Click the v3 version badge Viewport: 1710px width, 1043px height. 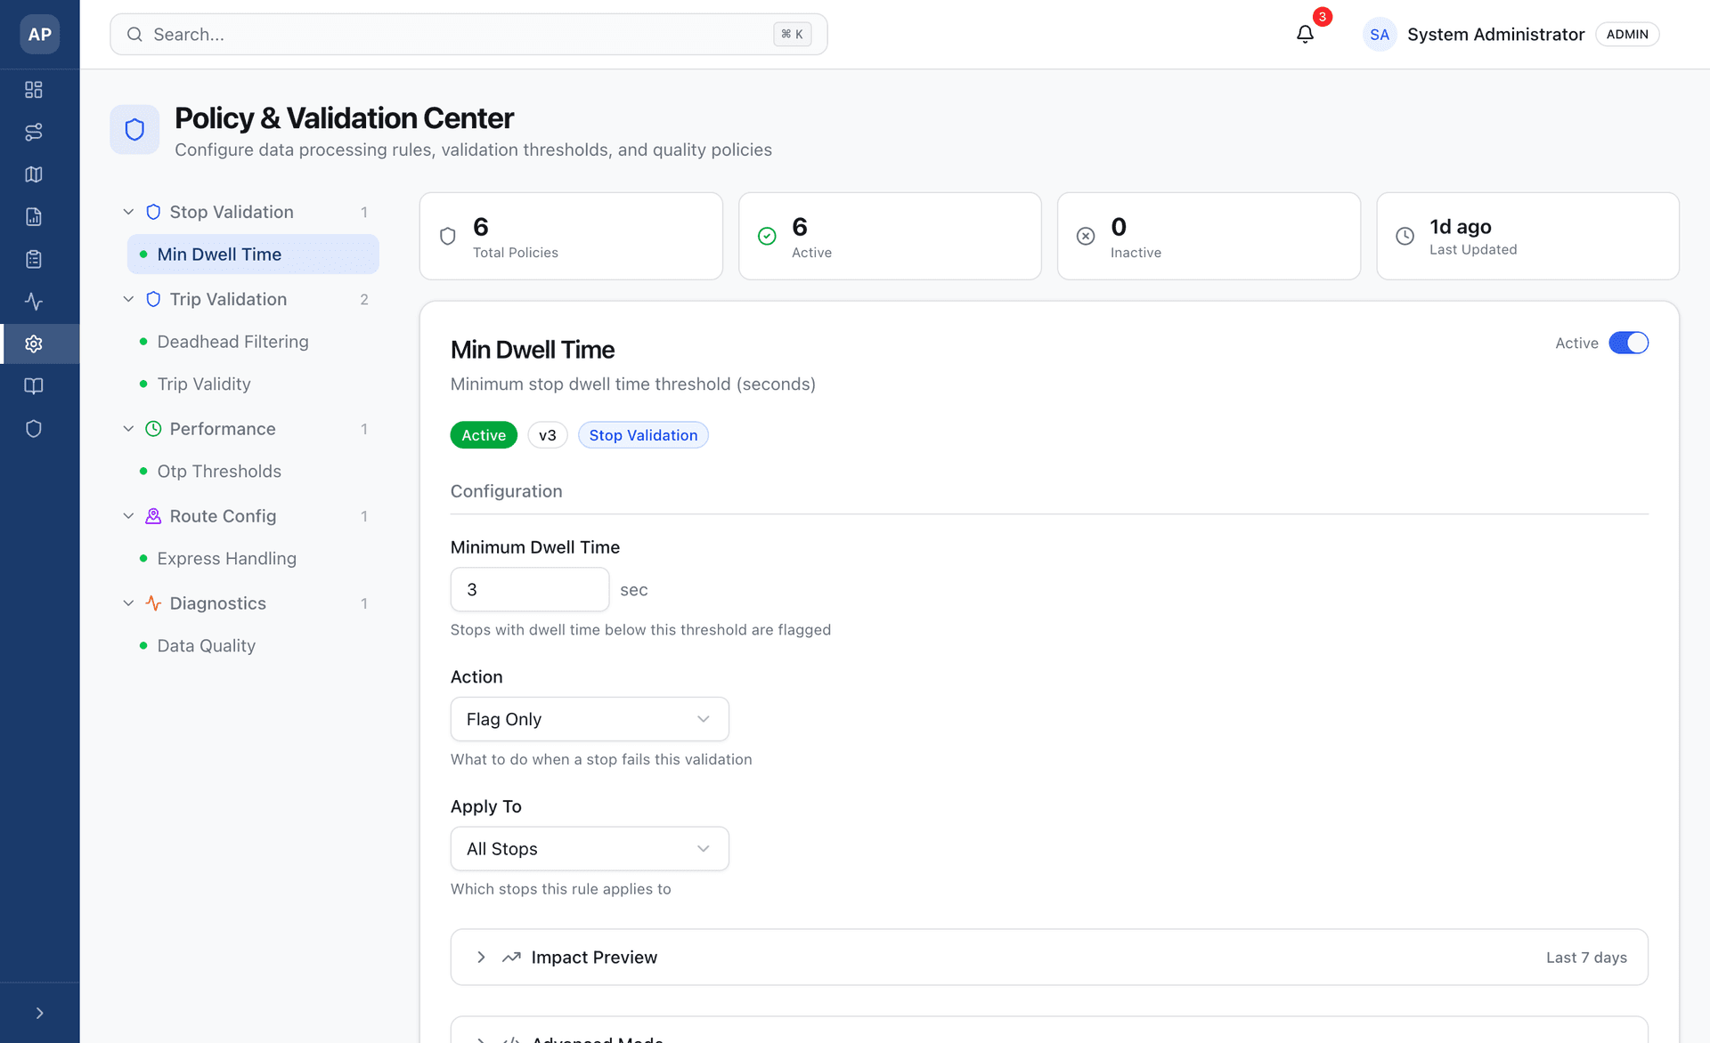[548, 435]
